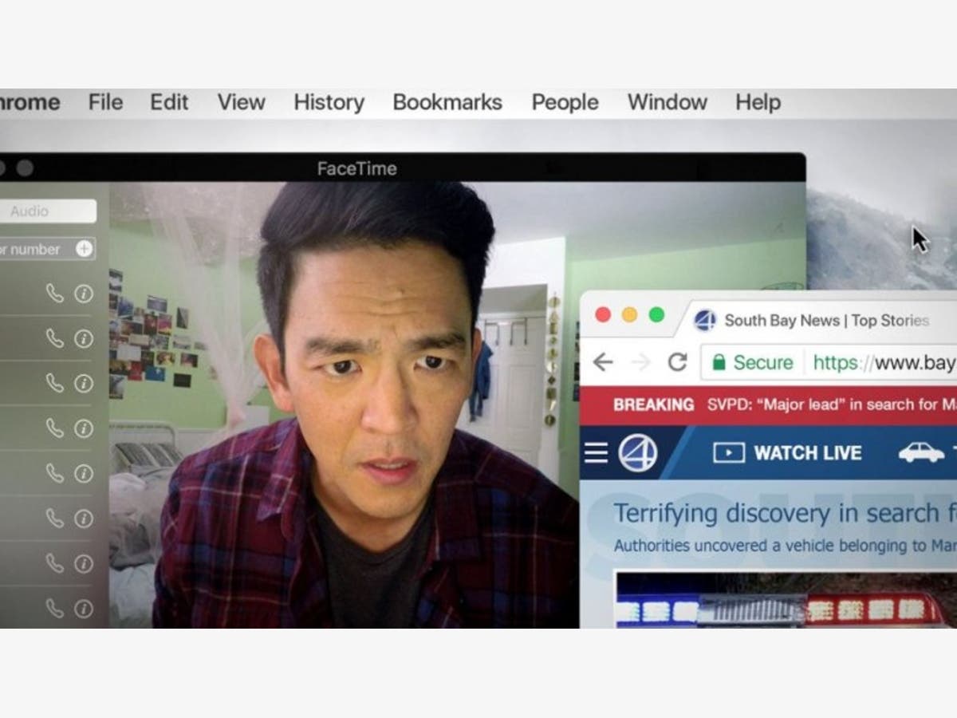Open the Terrifying discovery headline
The height and width of the screenshot is (718, 957).
tap(785, 513)
